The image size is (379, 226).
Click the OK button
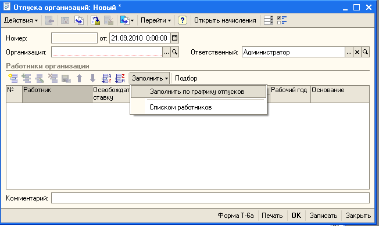pyautogui.click(x=296, y=216)
